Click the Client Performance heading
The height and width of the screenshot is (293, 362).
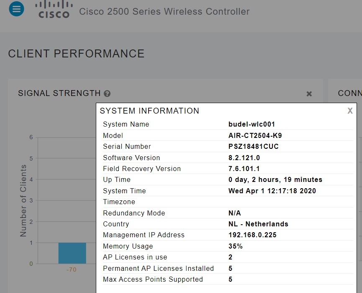coord(76,54)
